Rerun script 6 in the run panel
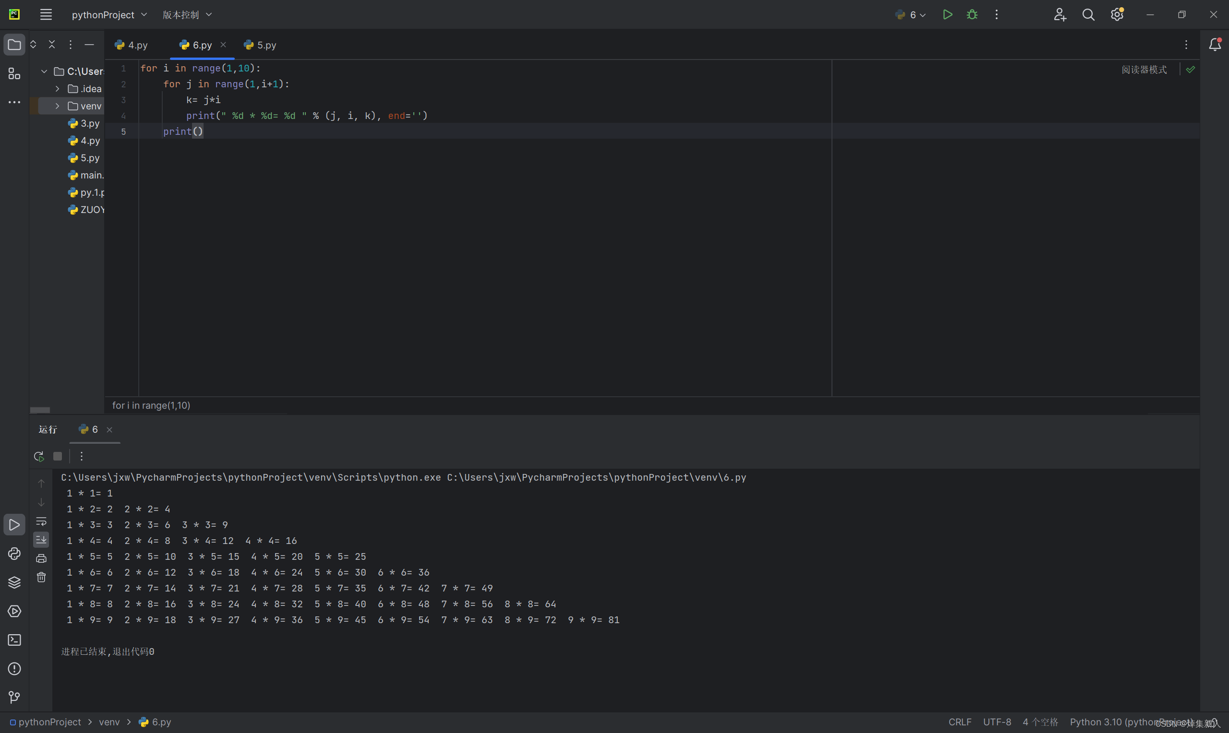Viewport: 1229px width, 733px height. click(39, 456)
